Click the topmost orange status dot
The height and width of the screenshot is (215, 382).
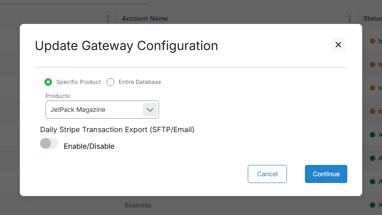[373, 41]
